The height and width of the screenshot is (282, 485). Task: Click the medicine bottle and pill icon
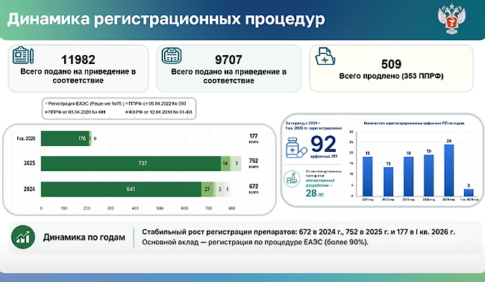point(296,148)
